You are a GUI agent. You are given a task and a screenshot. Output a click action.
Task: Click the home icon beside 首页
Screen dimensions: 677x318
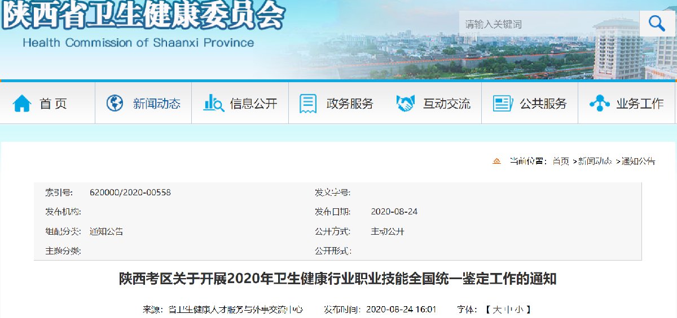point(22,104)
